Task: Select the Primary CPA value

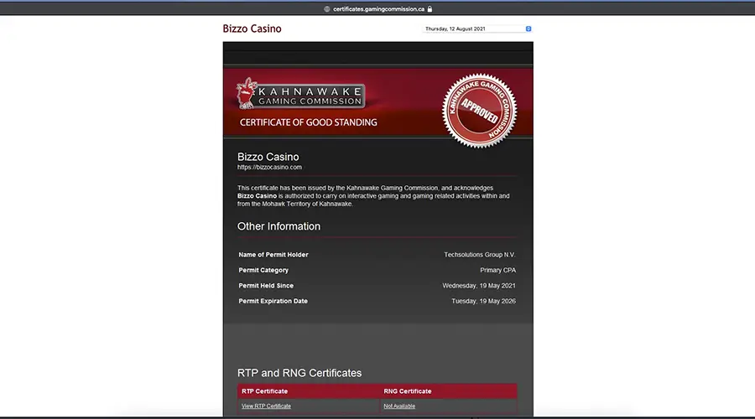Action: point(497,271)
